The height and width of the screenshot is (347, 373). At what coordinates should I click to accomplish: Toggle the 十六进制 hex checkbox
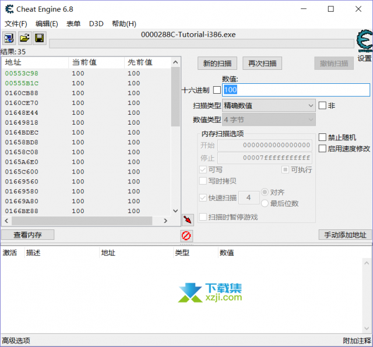pos(217,90)
